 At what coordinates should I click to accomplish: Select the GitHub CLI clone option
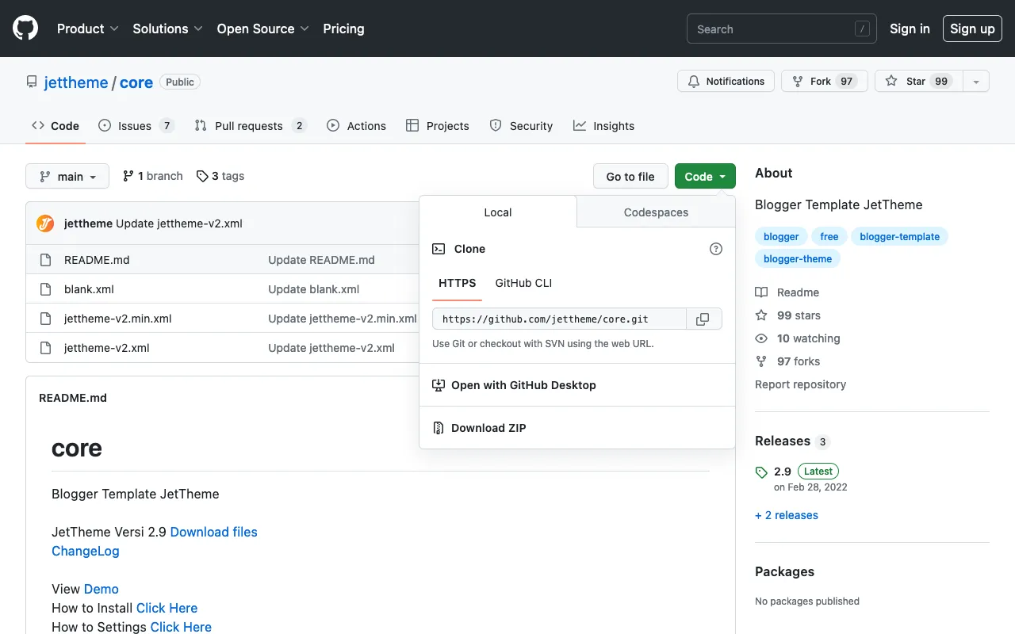click(523, 283)
